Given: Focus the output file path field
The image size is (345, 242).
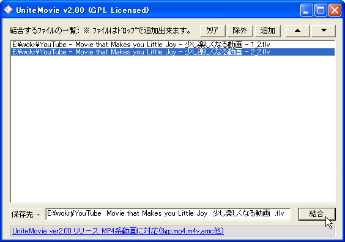Looking at the screenshot, I should [x=168, y=214].
